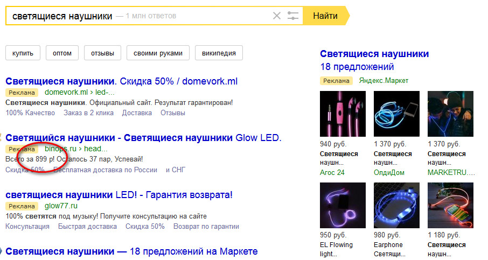Image resolution: width=488 pixels, height=260 pixels.
Task: Open the binops.ru › head green URL
Action: [x=76, y=149]
